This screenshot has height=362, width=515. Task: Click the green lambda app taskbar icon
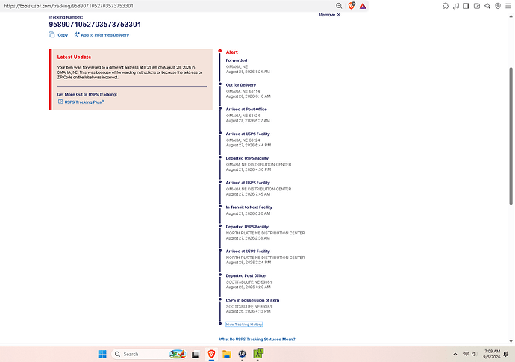pos(257,354)
